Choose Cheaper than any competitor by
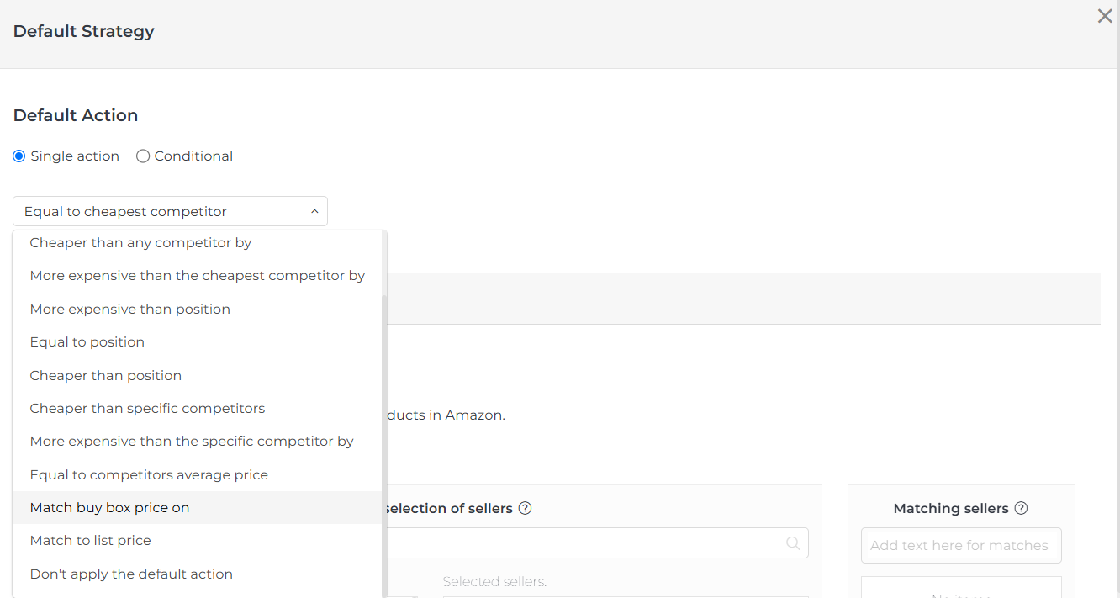This screenshot has width=1120, height=598. point(140,243)
